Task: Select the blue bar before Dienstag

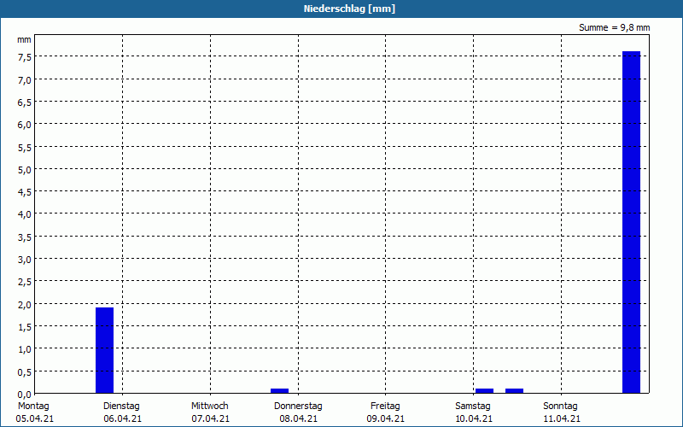Action: pos(104,350)
